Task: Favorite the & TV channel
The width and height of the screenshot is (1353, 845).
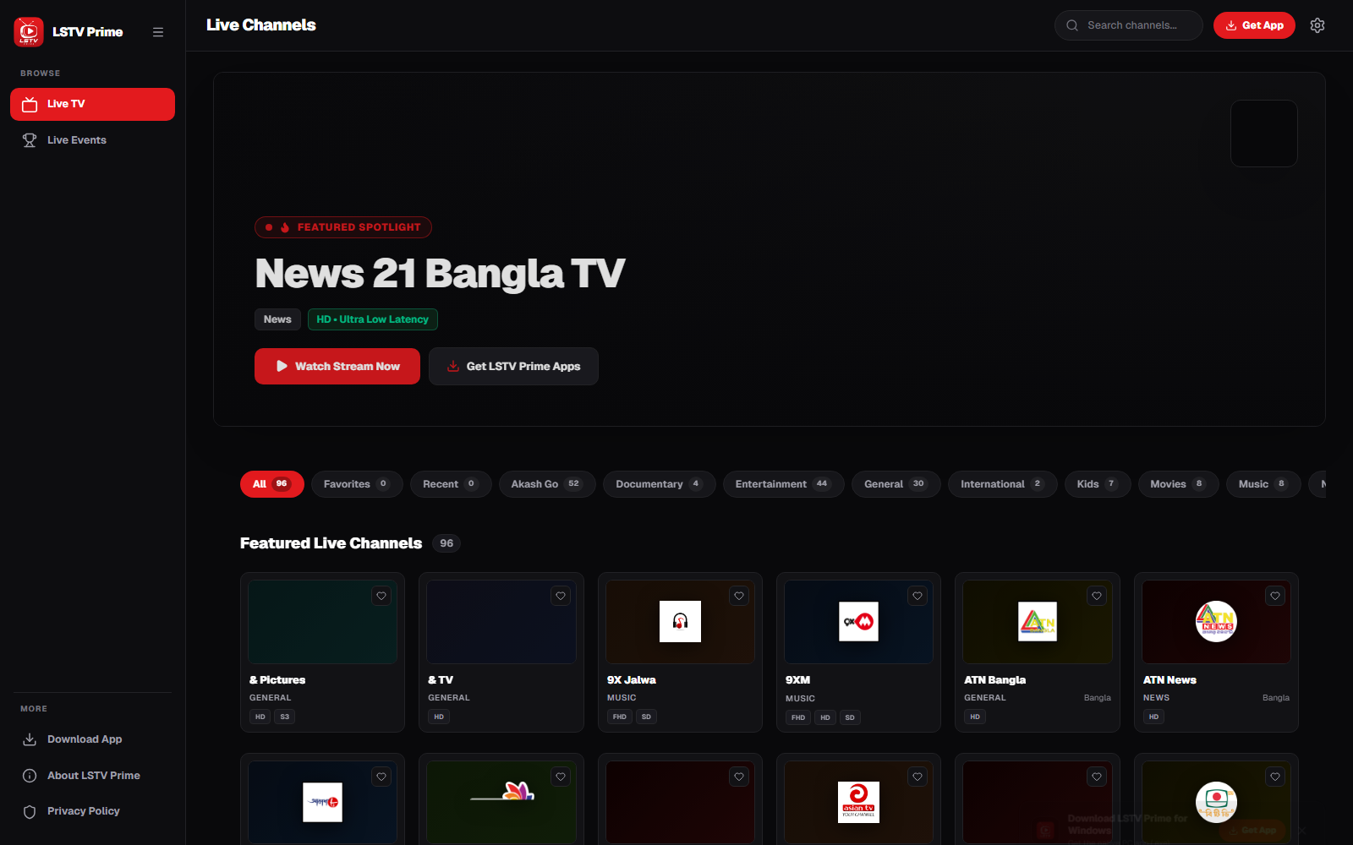Action: pyautogui.click(x=561, y=596)
